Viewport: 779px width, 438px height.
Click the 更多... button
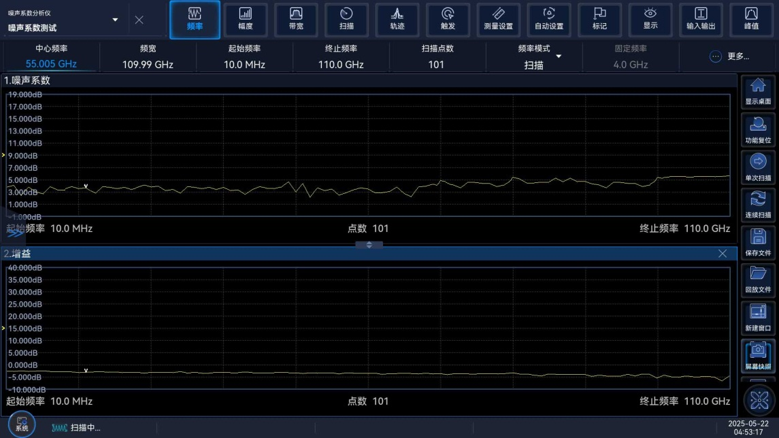coord(729,56)
